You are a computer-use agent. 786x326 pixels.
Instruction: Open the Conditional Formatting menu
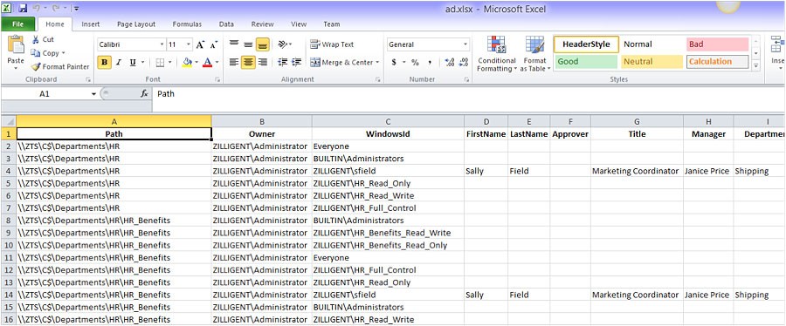tap(496, 54)
